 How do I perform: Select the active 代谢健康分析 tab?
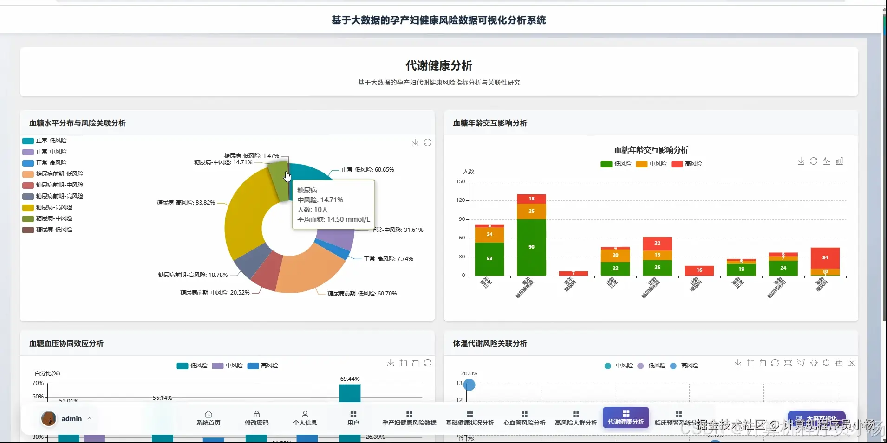click(x=626, y=417)
